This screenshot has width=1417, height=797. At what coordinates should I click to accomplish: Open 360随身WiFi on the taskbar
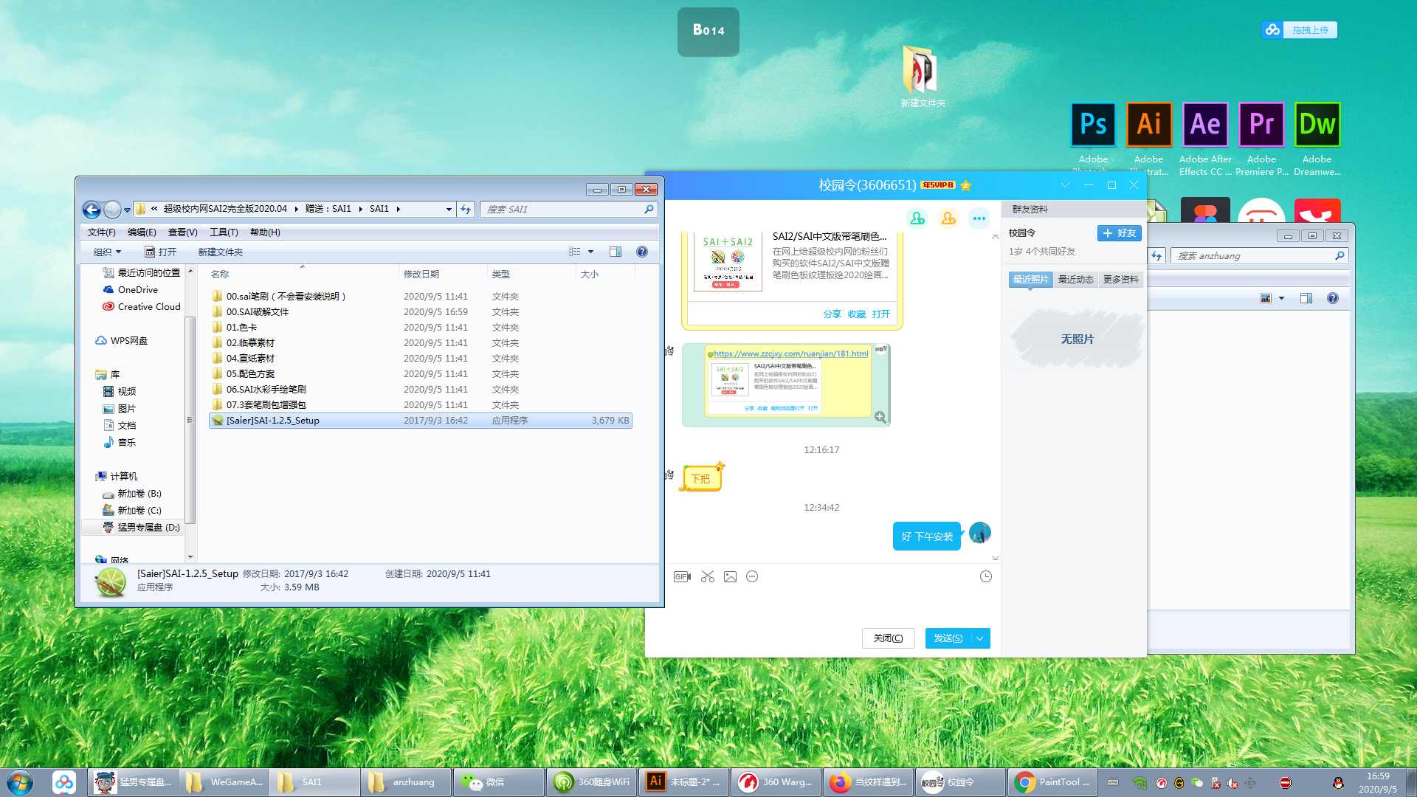coord(590,782)
